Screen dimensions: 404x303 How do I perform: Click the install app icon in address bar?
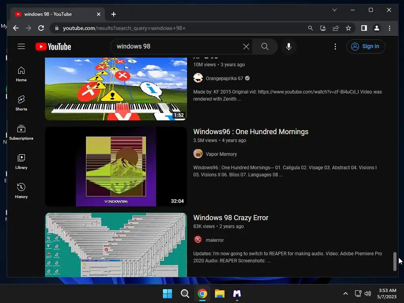coord(323,28)
